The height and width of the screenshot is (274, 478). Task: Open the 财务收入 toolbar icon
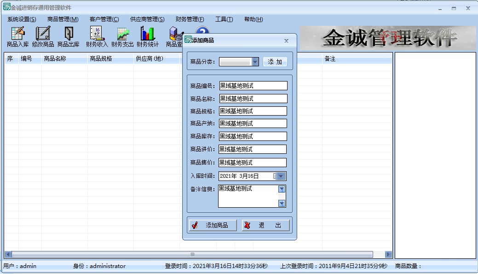tap(97, 37)
